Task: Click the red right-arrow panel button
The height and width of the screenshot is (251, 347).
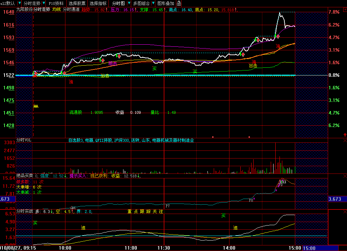Action: click(x=345, y=10)
